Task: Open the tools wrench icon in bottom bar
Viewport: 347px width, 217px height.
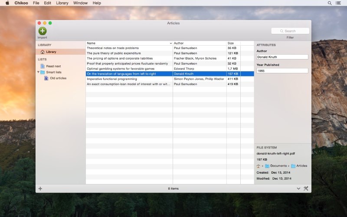Action: (306, 188)
